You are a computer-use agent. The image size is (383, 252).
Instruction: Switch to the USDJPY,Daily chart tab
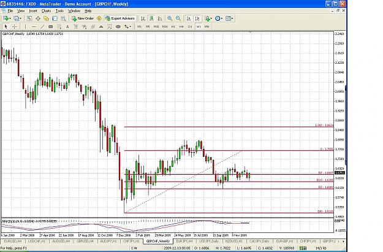[x=209, y=241]
